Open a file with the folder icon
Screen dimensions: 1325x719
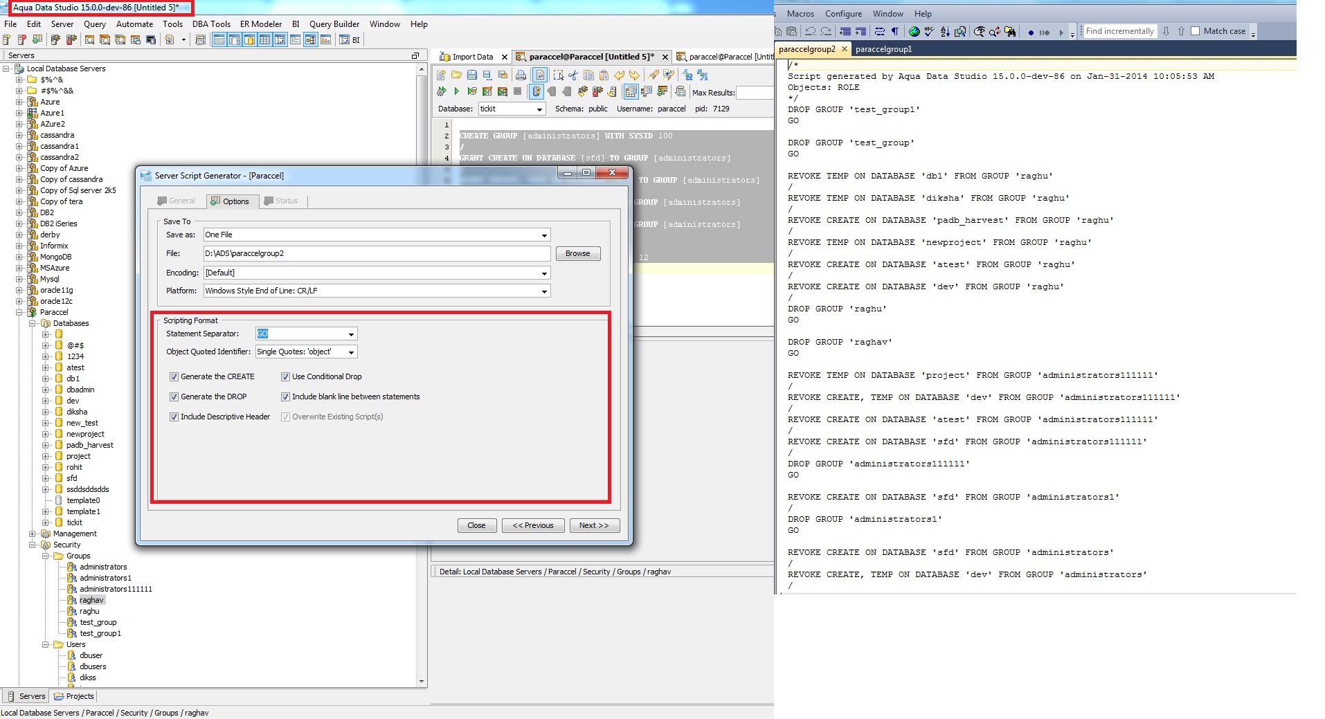click(456, 75)
